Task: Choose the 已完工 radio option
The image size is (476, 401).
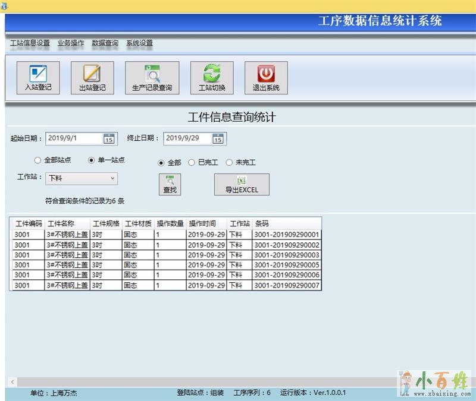Action: (x=192, y=162)
